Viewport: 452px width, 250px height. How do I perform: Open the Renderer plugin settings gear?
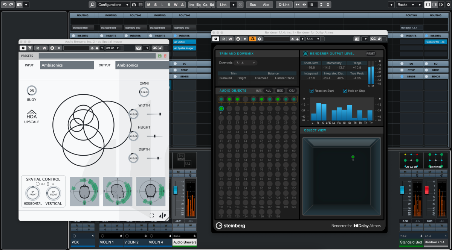point(259,39)
